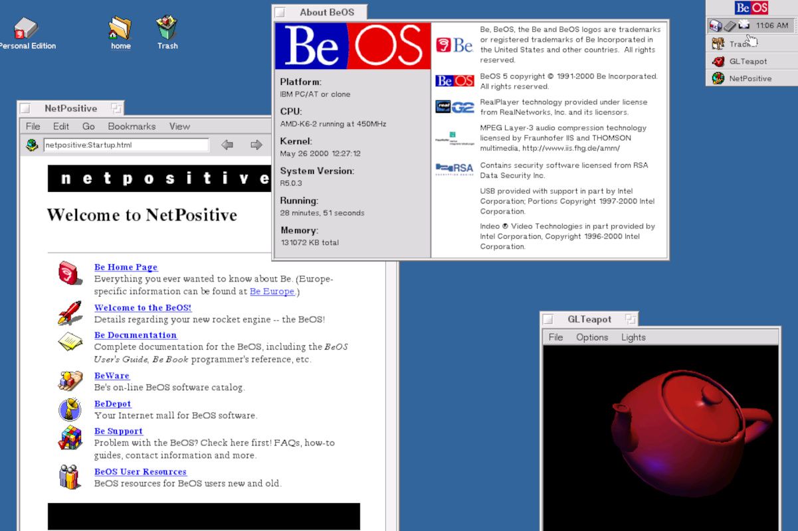Click the back arrow in NetPositive
Screen dimensions: 798x531
click(227, 145)
